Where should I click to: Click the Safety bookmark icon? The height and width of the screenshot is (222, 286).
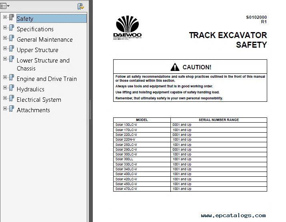(x=12, y=17)
